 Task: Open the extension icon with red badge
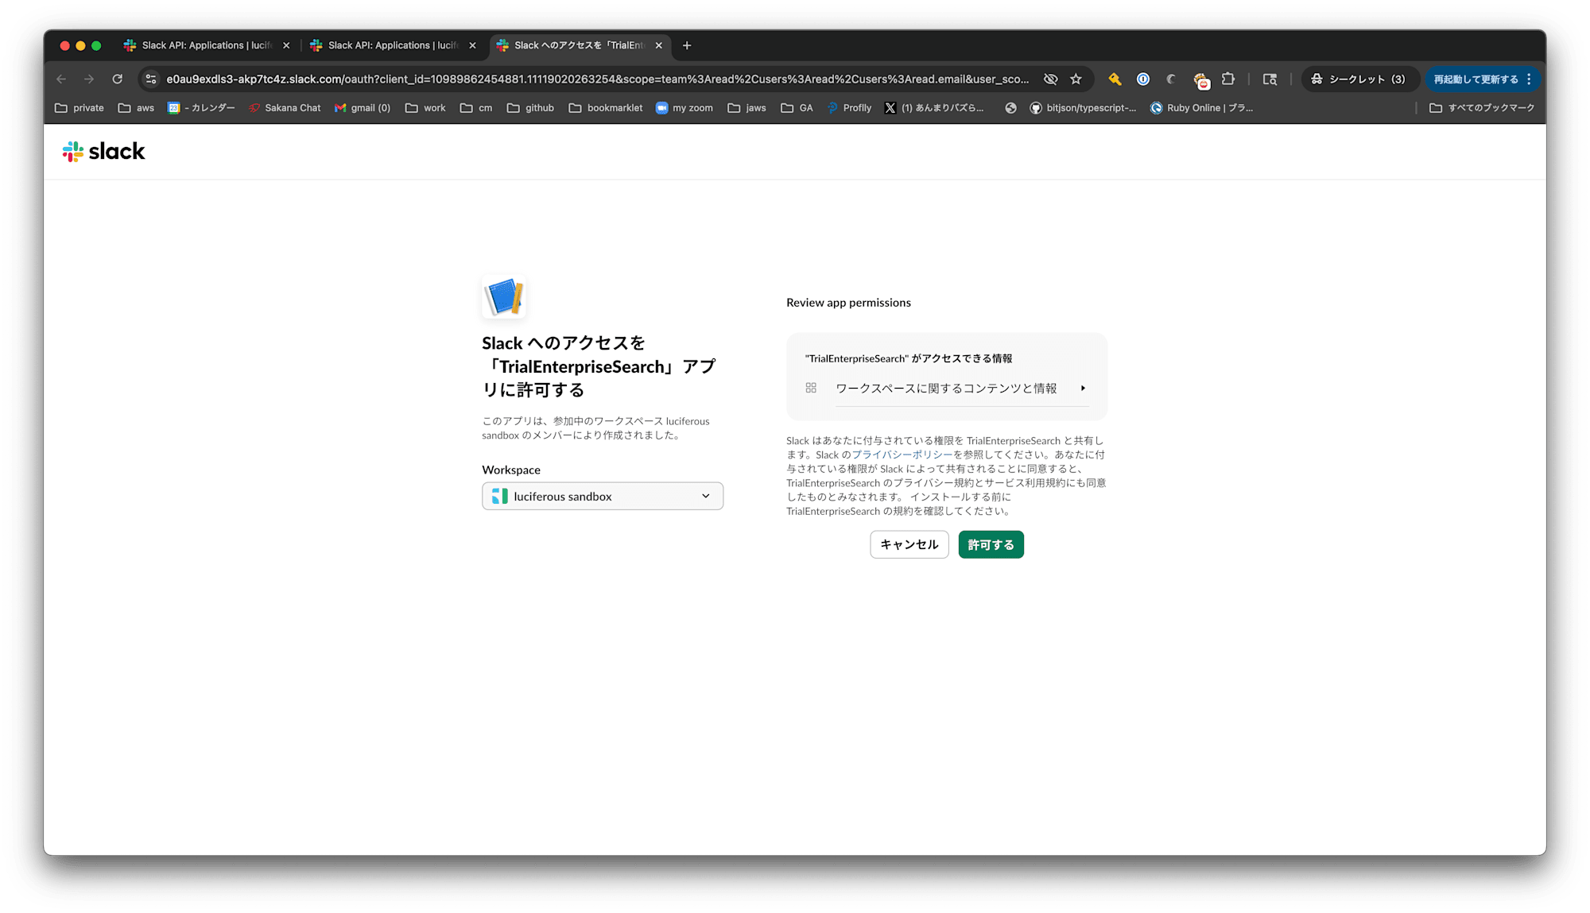pyautogui.click(x=1201, y=79)
